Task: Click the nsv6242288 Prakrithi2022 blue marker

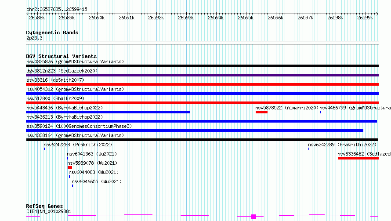Action: point(44,149)
